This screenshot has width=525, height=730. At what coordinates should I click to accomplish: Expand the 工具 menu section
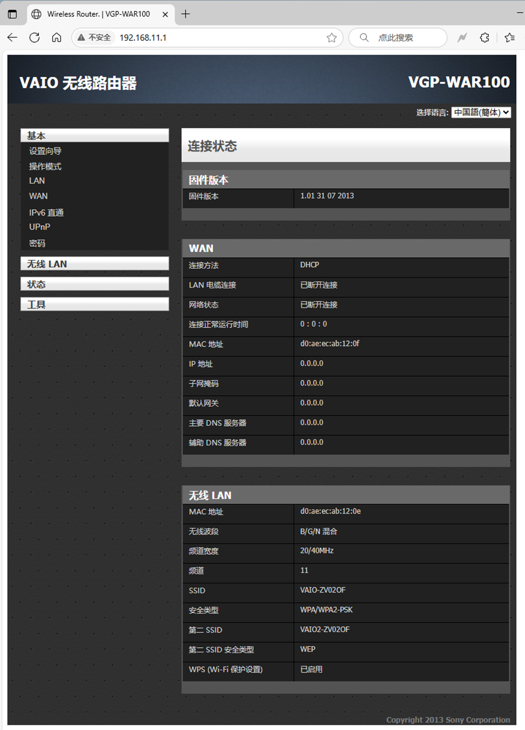point(94,304)
